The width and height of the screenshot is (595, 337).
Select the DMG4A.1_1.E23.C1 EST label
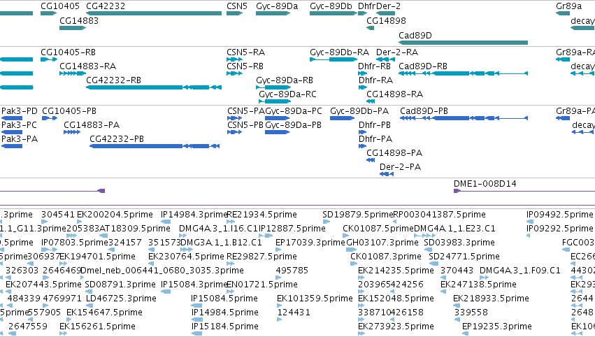pyautogui.click(x=454, y=229)
